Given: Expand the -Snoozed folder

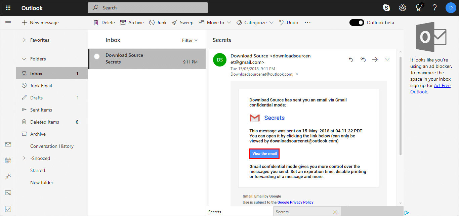Looking at the screenshot, I should [x=24, y=158].
